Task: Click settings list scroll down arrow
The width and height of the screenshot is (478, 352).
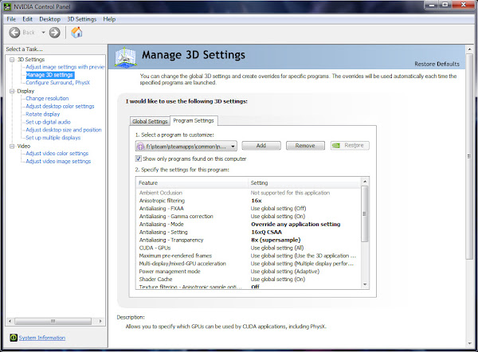Action: [x=365, y=284]
